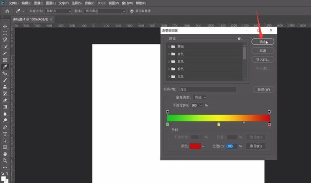Open the 渐变类型 dropdown
Viewport: 311px width, 183px height.
click(200, 97)
